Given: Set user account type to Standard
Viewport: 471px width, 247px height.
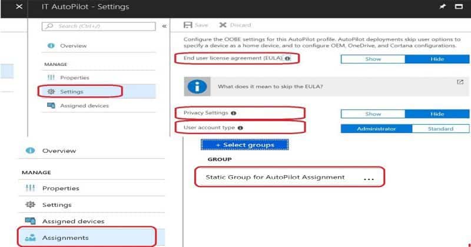Looking at the screenshot, I should click(x=440, y=129).
